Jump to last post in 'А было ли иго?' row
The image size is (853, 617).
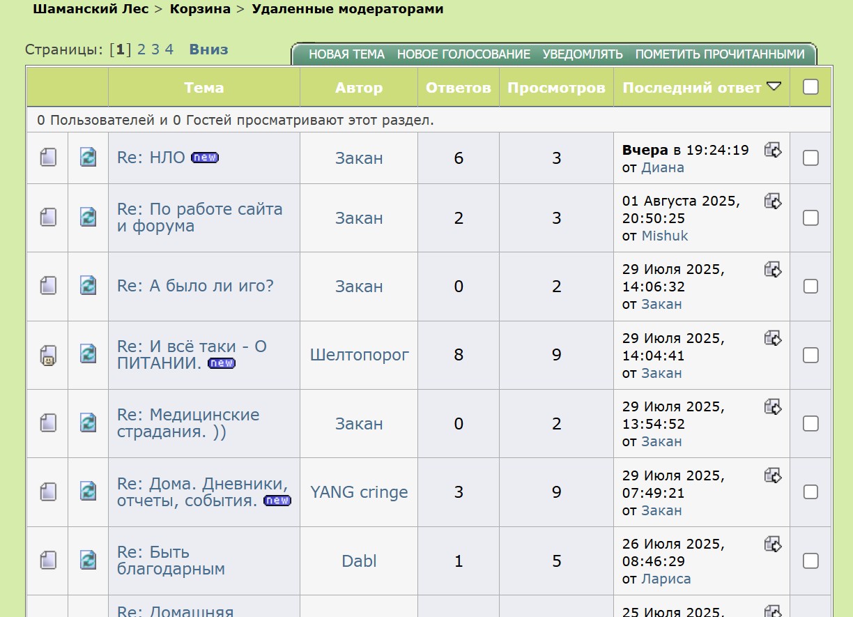(773, 269)
